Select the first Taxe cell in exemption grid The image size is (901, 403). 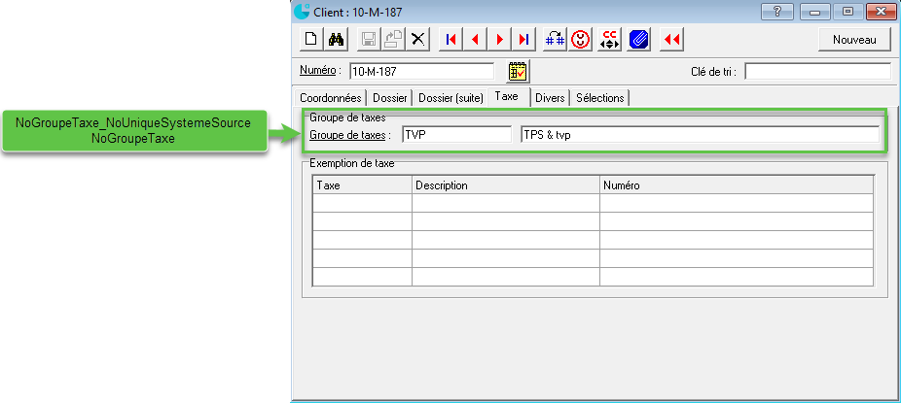pyautogui.click(x=362, y=203)
